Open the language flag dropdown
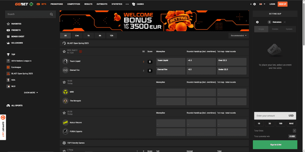305x152 pixels. [261, 4]
